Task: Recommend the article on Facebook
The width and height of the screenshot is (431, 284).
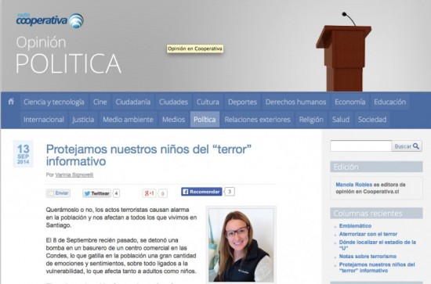Action: click(201, 192)
